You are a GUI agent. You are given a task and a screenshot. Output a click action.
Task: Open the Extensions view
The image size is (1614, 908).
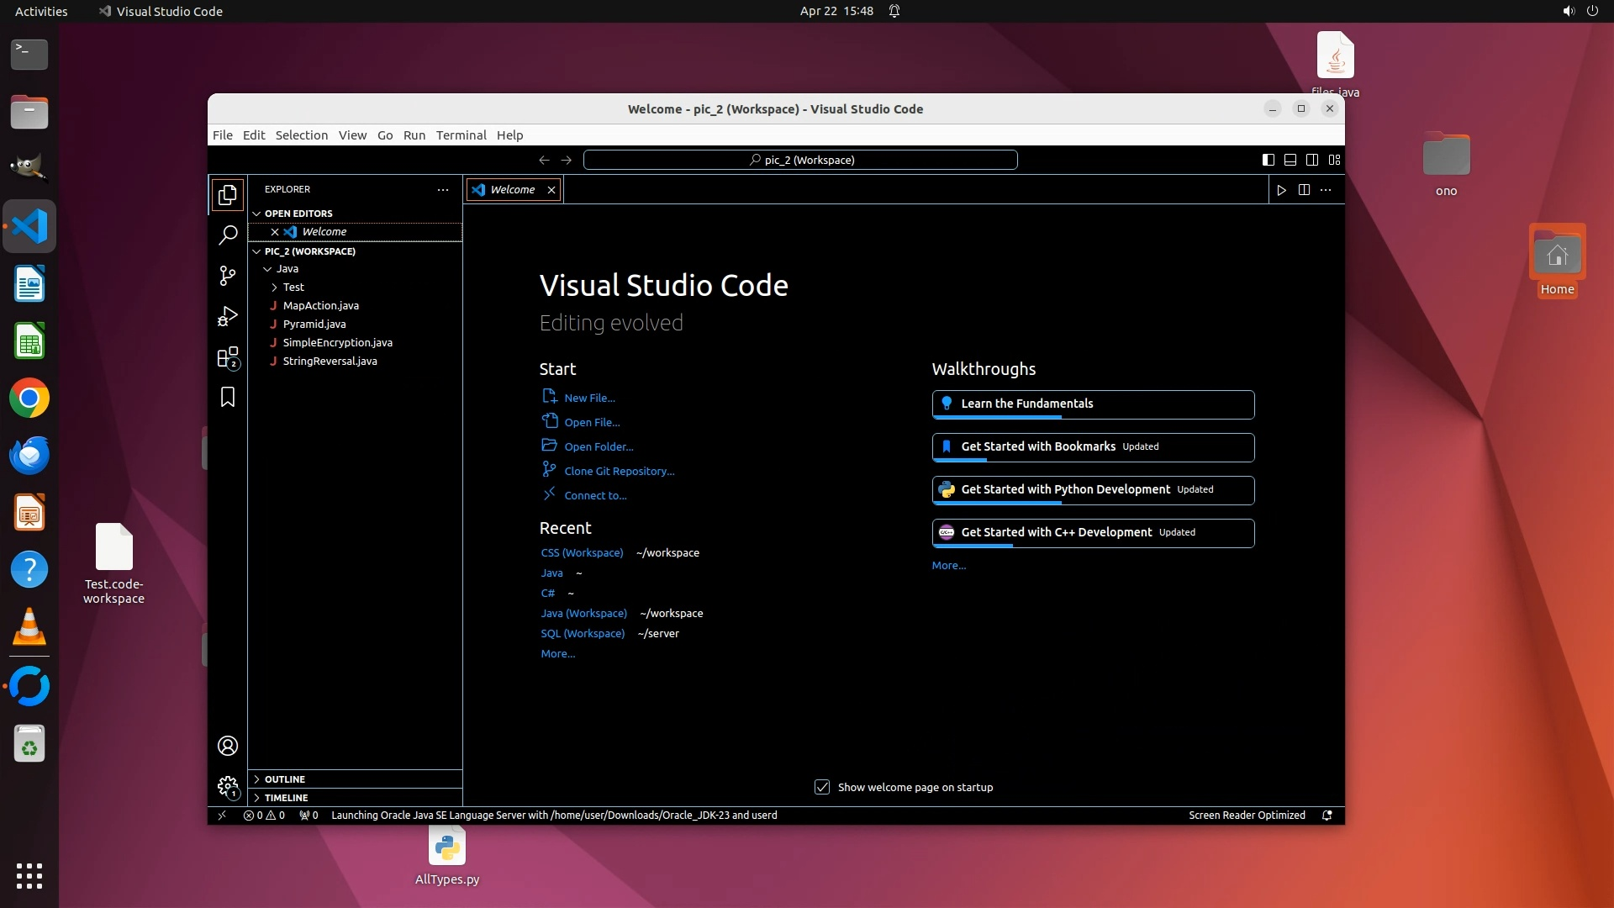click(228, 357)
